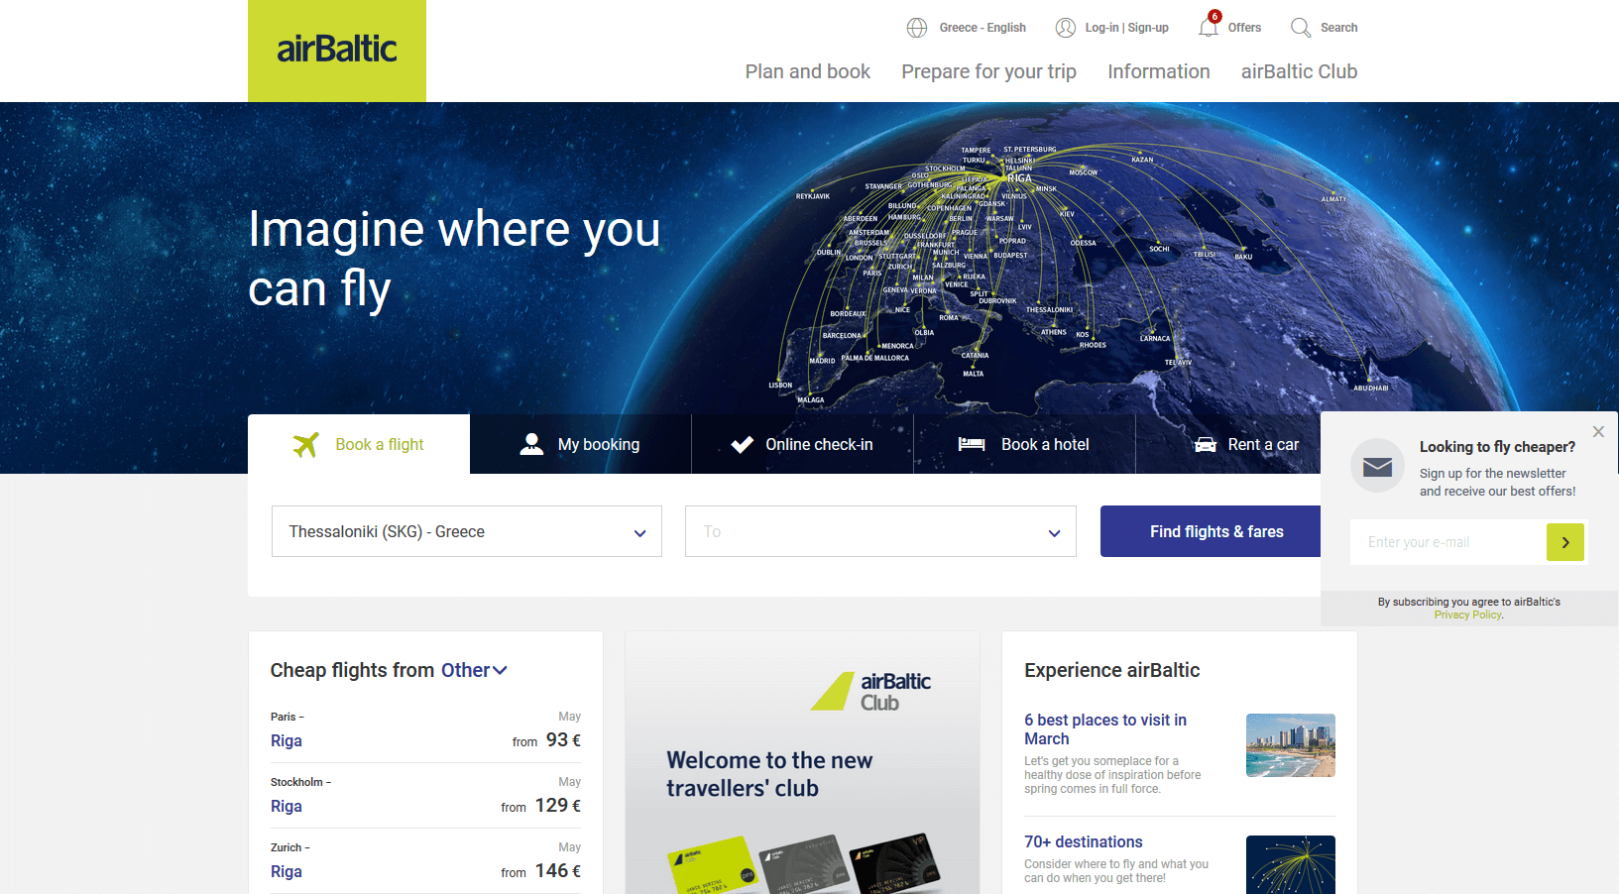Click the club membership cards image
The height and width of the screenshot is (894, 1619).
pyautogui.click(x=803, y=863)
